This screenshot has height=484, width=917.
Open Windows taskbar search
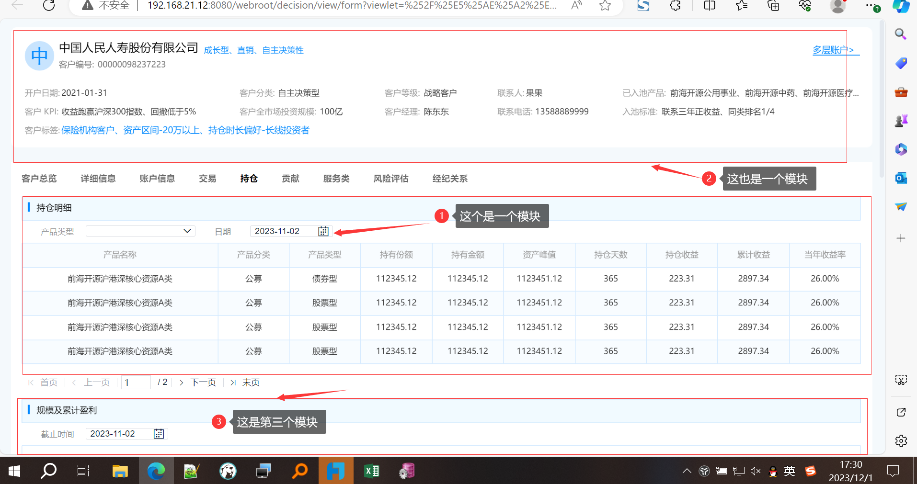tap(48, 471)
